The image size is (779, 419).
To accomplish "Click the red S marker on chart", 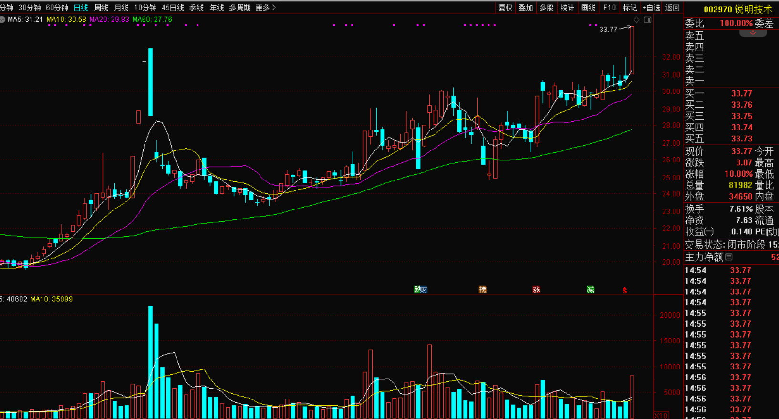I will click(x=624, y=289).
